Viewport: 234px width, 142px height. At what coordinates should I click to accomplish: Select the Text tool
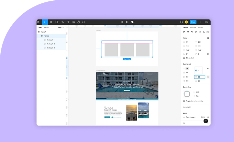[x=68, y=22]
